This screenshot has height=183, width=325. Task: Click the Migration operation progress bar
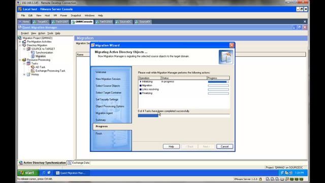coord(218,86)
